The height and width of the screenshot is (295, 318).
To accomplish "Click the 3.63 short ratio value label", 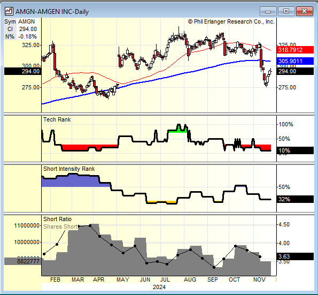I will click(295, 256).
